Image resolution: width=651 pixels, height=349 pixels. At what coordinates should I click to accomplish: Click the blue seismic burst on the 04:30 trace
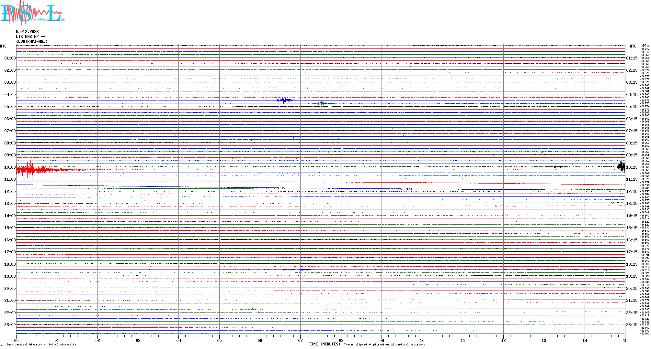tap(284, 100)
